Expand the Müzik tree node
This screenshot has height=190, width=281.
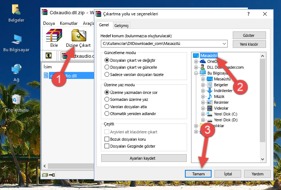click(203, 96)
